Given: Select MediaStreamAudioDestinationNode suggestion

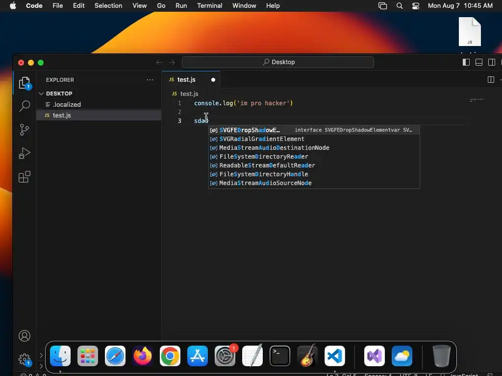Looking at the screenshot, I should tap(314, 148).
